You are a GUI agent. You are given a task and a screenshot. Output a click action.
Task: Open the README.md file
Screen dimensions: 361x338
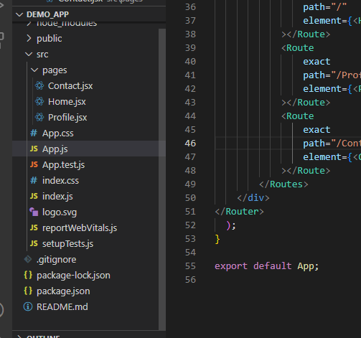62,307
